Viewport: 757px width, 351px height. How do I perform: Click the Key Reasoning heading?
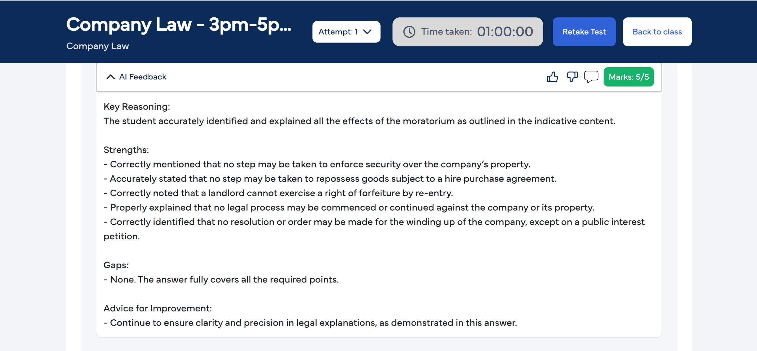click(x=137, y=107)
